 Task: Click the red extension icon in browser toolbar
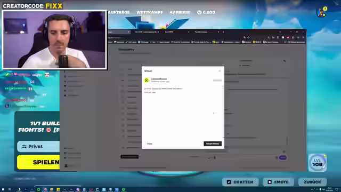288,37
